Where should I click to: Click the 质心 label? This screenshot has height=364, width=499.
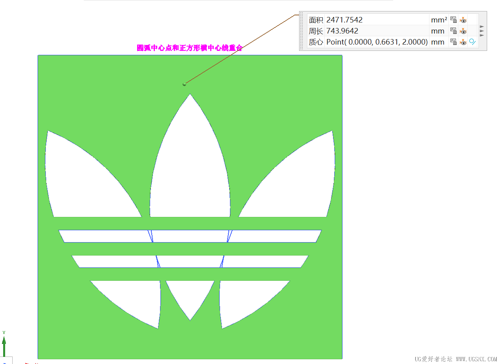[316, 42]
